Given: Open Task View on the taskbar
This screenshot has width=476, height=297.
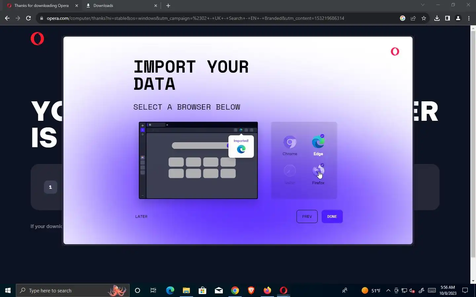Looking at the screenshot, I should click(x=153, y=290).
